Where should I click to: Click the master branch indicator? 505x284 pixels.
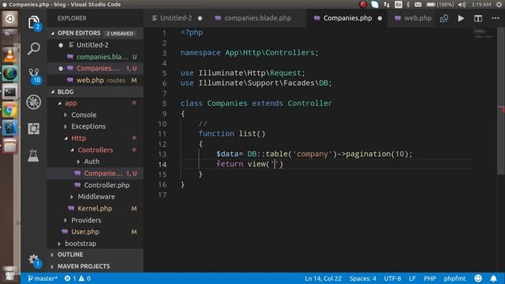click(x=42, y=278)
